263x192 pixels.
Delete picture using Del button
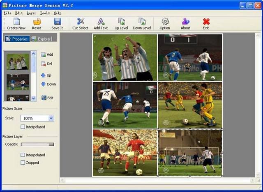point(46,64)
